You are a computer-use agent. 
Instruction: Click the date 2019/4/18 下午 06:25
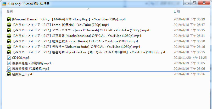point(189,52)
